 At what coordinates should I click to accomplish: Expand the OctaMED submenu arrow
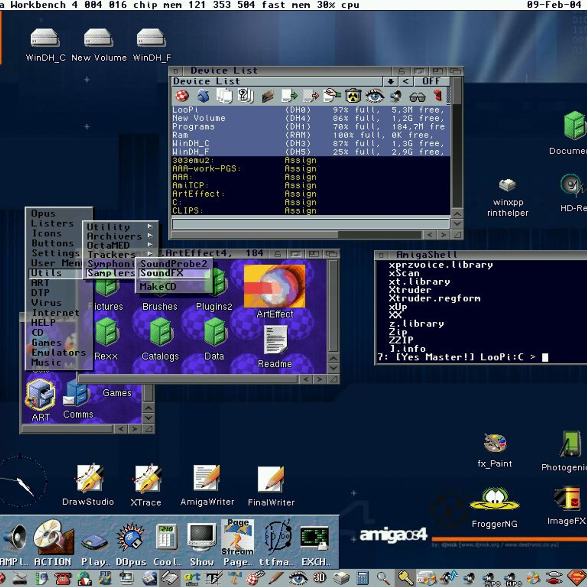[150, 245]
